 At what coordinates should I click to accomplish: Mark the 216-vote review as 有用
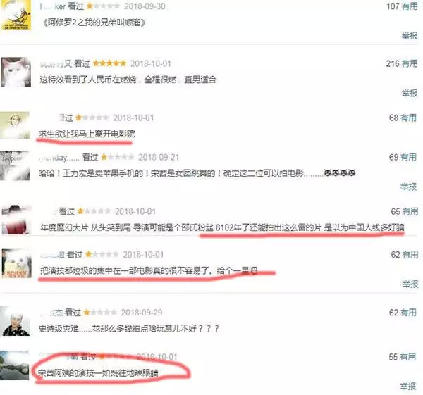pyautogui.click(x=410, y=63)
